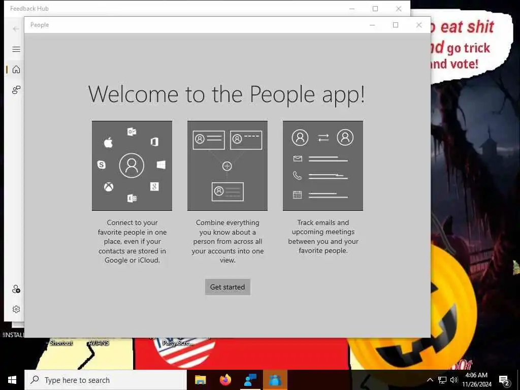Click Welcome to the People app heading

click(x=227, y=94)
